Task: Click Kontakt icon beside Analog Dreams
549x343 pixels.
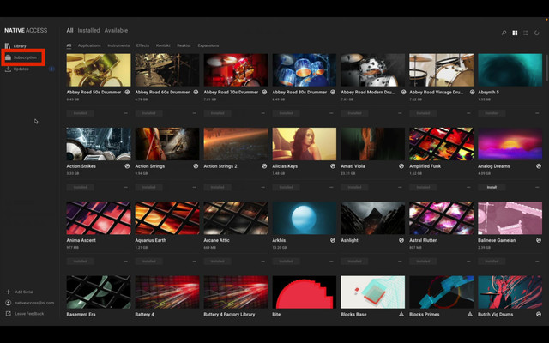Action: [539, 166]
